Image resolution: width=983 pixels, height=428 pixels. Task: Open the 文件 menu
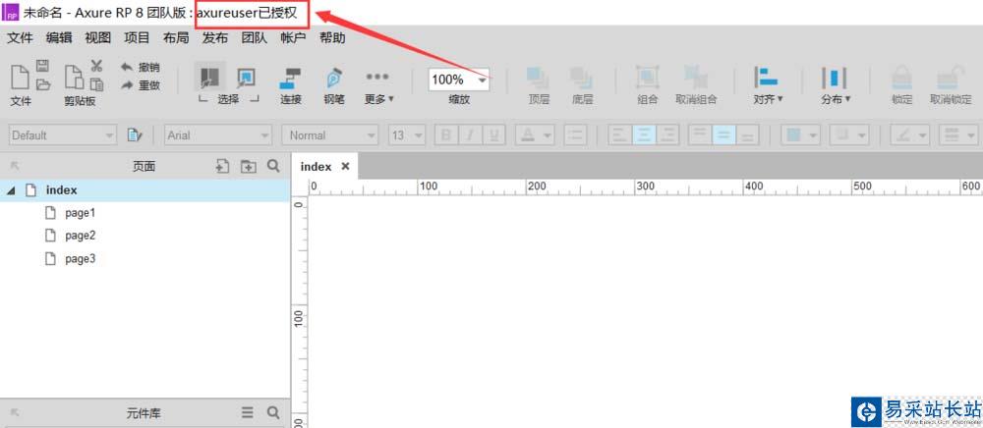(x=20, y=38)
